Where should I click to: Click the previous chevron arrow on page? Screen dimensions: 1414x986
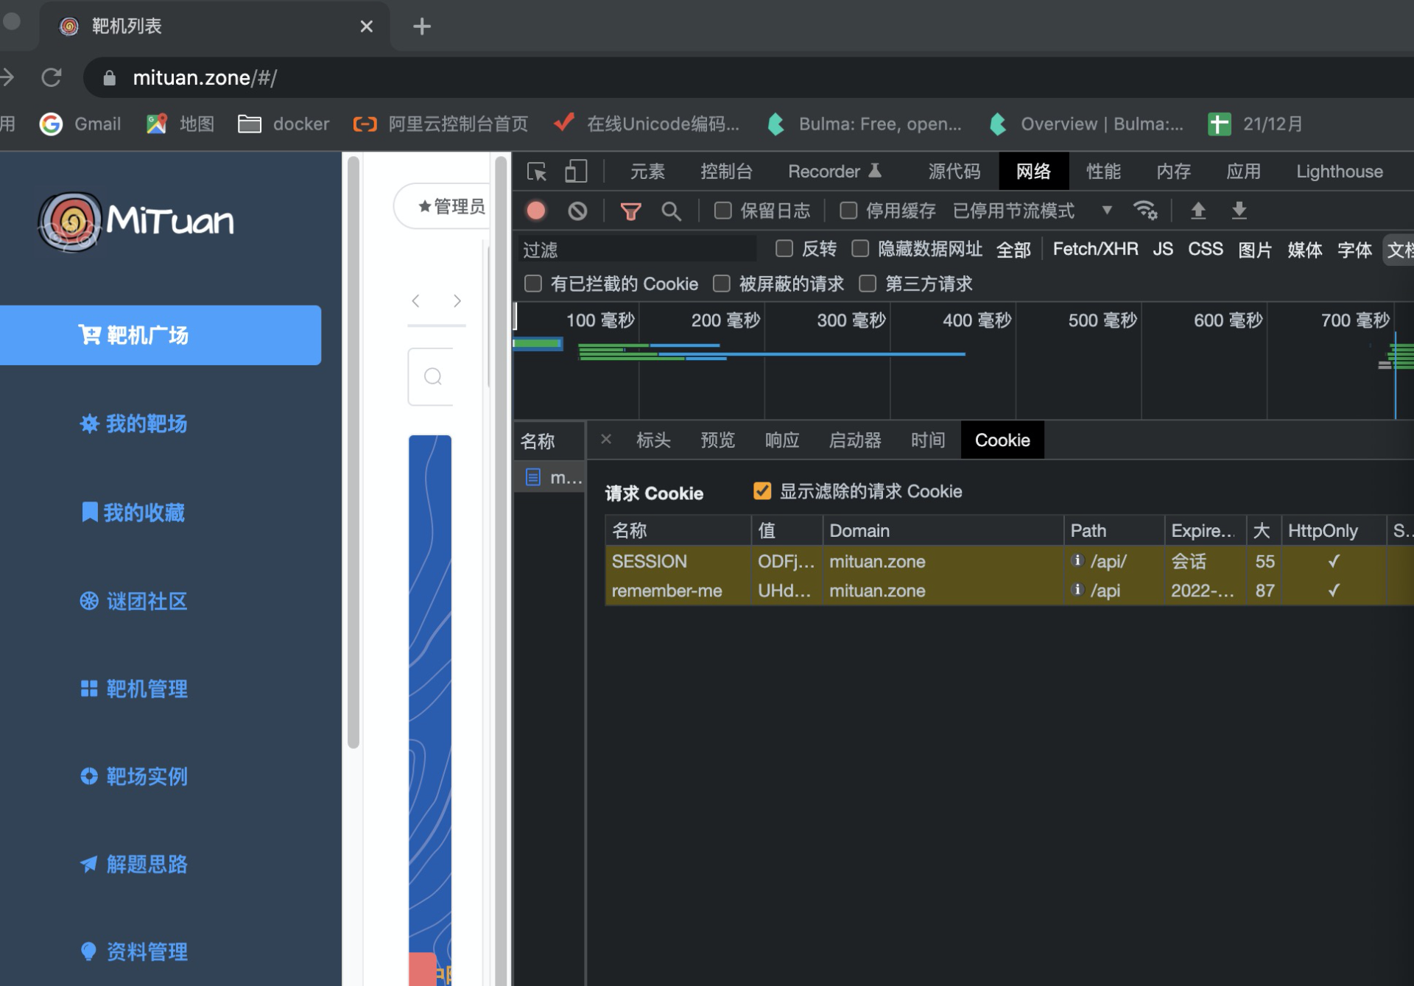point(416,300)
